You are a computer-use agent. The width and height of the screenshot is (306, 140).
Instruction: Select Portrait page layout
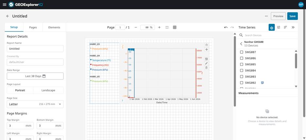pos(20,90)
